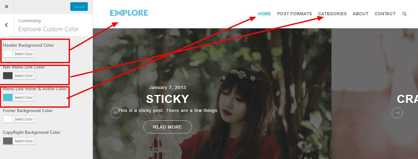The width and height of the screenshot is (418, 159).
Task: Click the READ MORE button
Action: pos(167,127)
